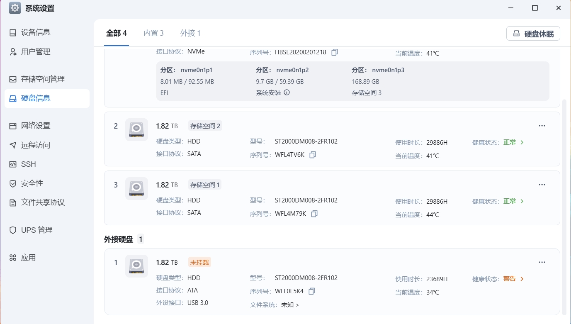Open more options for disk 2
The height and width of the screenshot is (324, 571).
click(542, 126)
